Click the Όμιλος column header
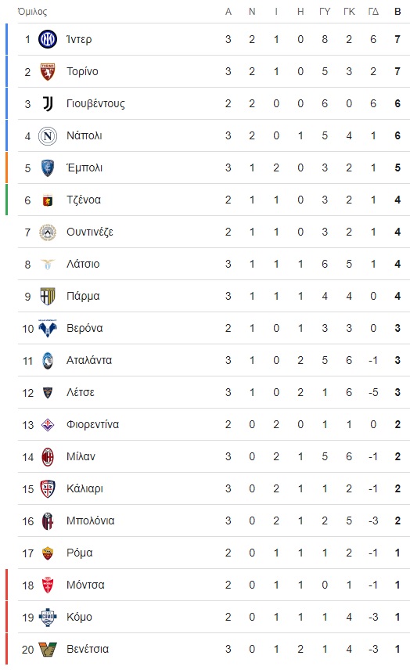The width and height of the screenshot is (410, 670). click(32, 12)
